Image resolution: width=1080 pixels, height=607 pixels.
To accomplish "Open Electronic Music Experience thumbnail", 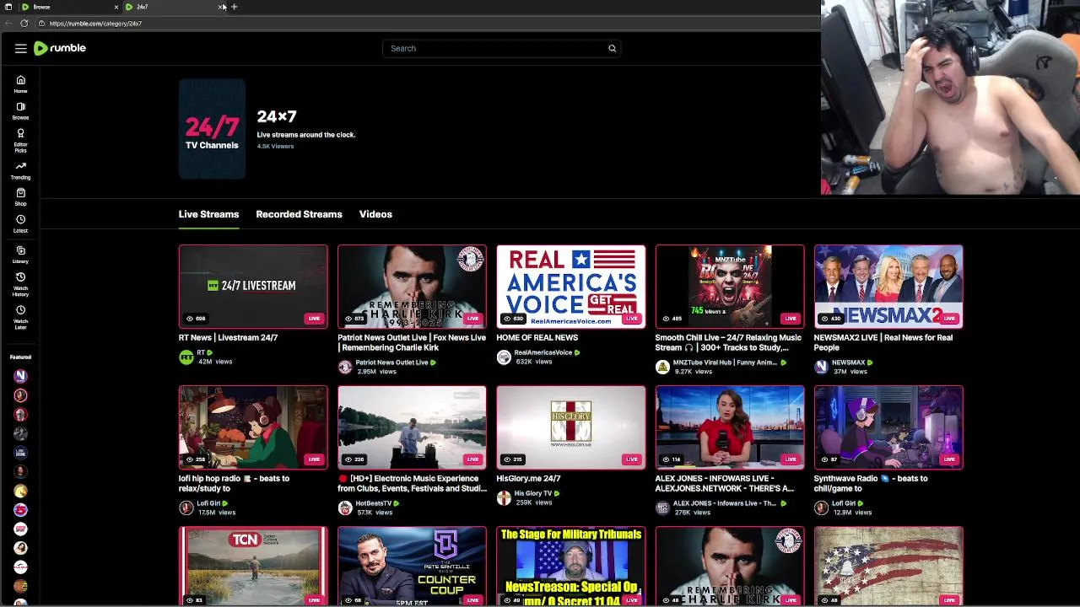I will pos(412,427).
